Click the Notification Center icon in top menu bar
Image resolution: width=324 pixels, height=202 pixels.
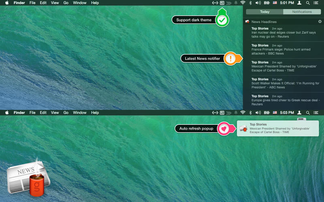pos(316,3)
